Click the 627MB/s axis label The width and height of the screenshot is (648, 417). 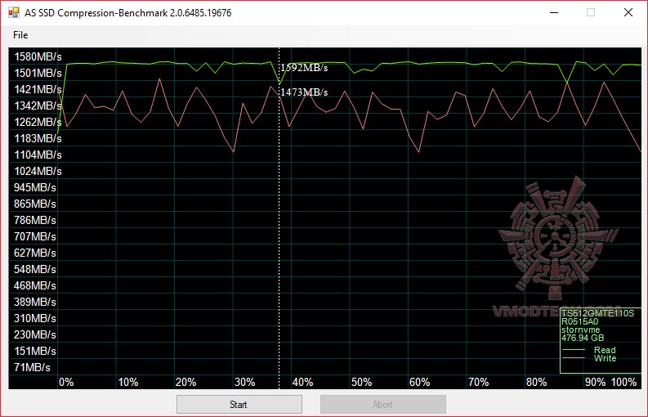34,253
